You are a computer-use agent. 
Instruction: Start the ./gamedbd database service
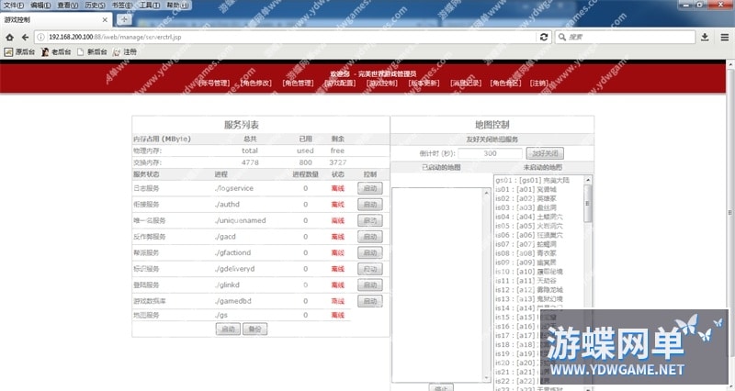point(369,301)
